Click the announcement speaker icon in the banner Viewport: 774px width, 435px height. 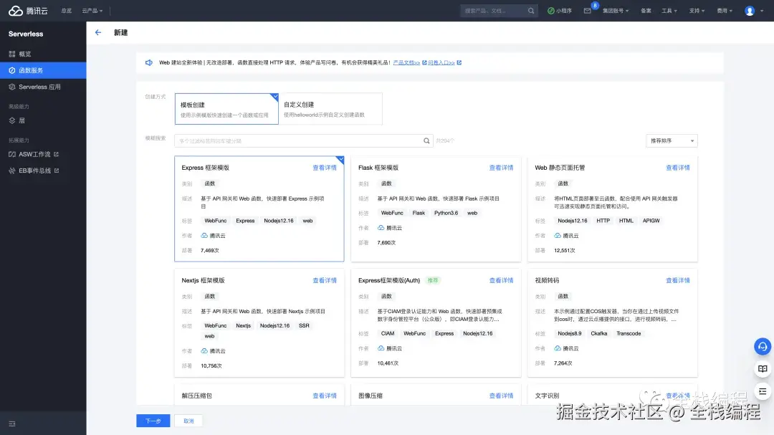coord(150,62)
